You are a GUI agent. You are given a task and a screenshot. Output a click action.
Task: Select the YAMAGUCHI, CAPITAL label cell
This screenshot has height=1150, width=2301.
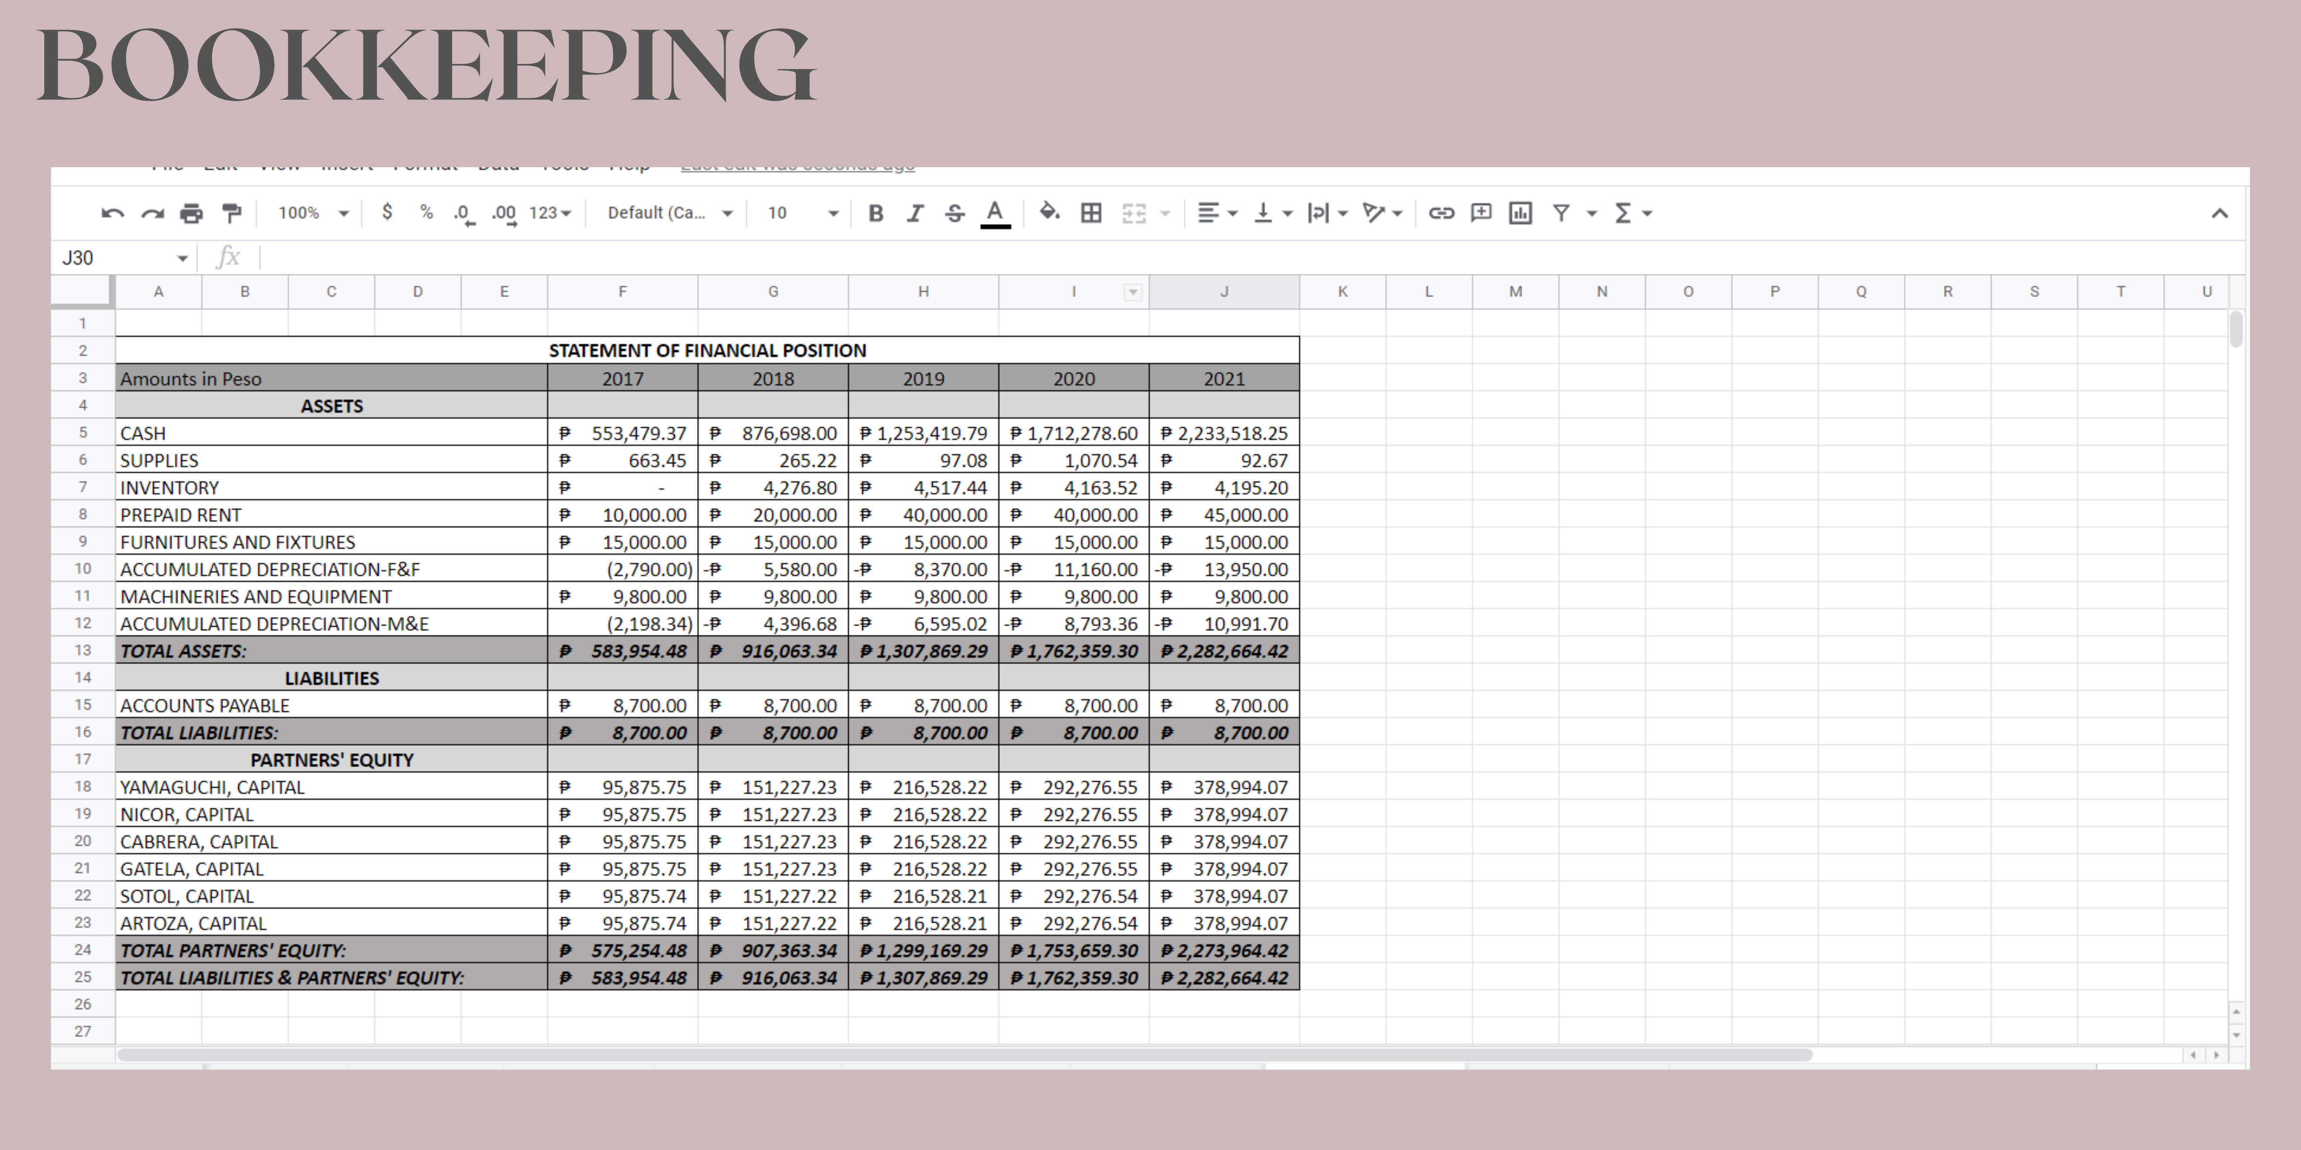pos(331,787)
